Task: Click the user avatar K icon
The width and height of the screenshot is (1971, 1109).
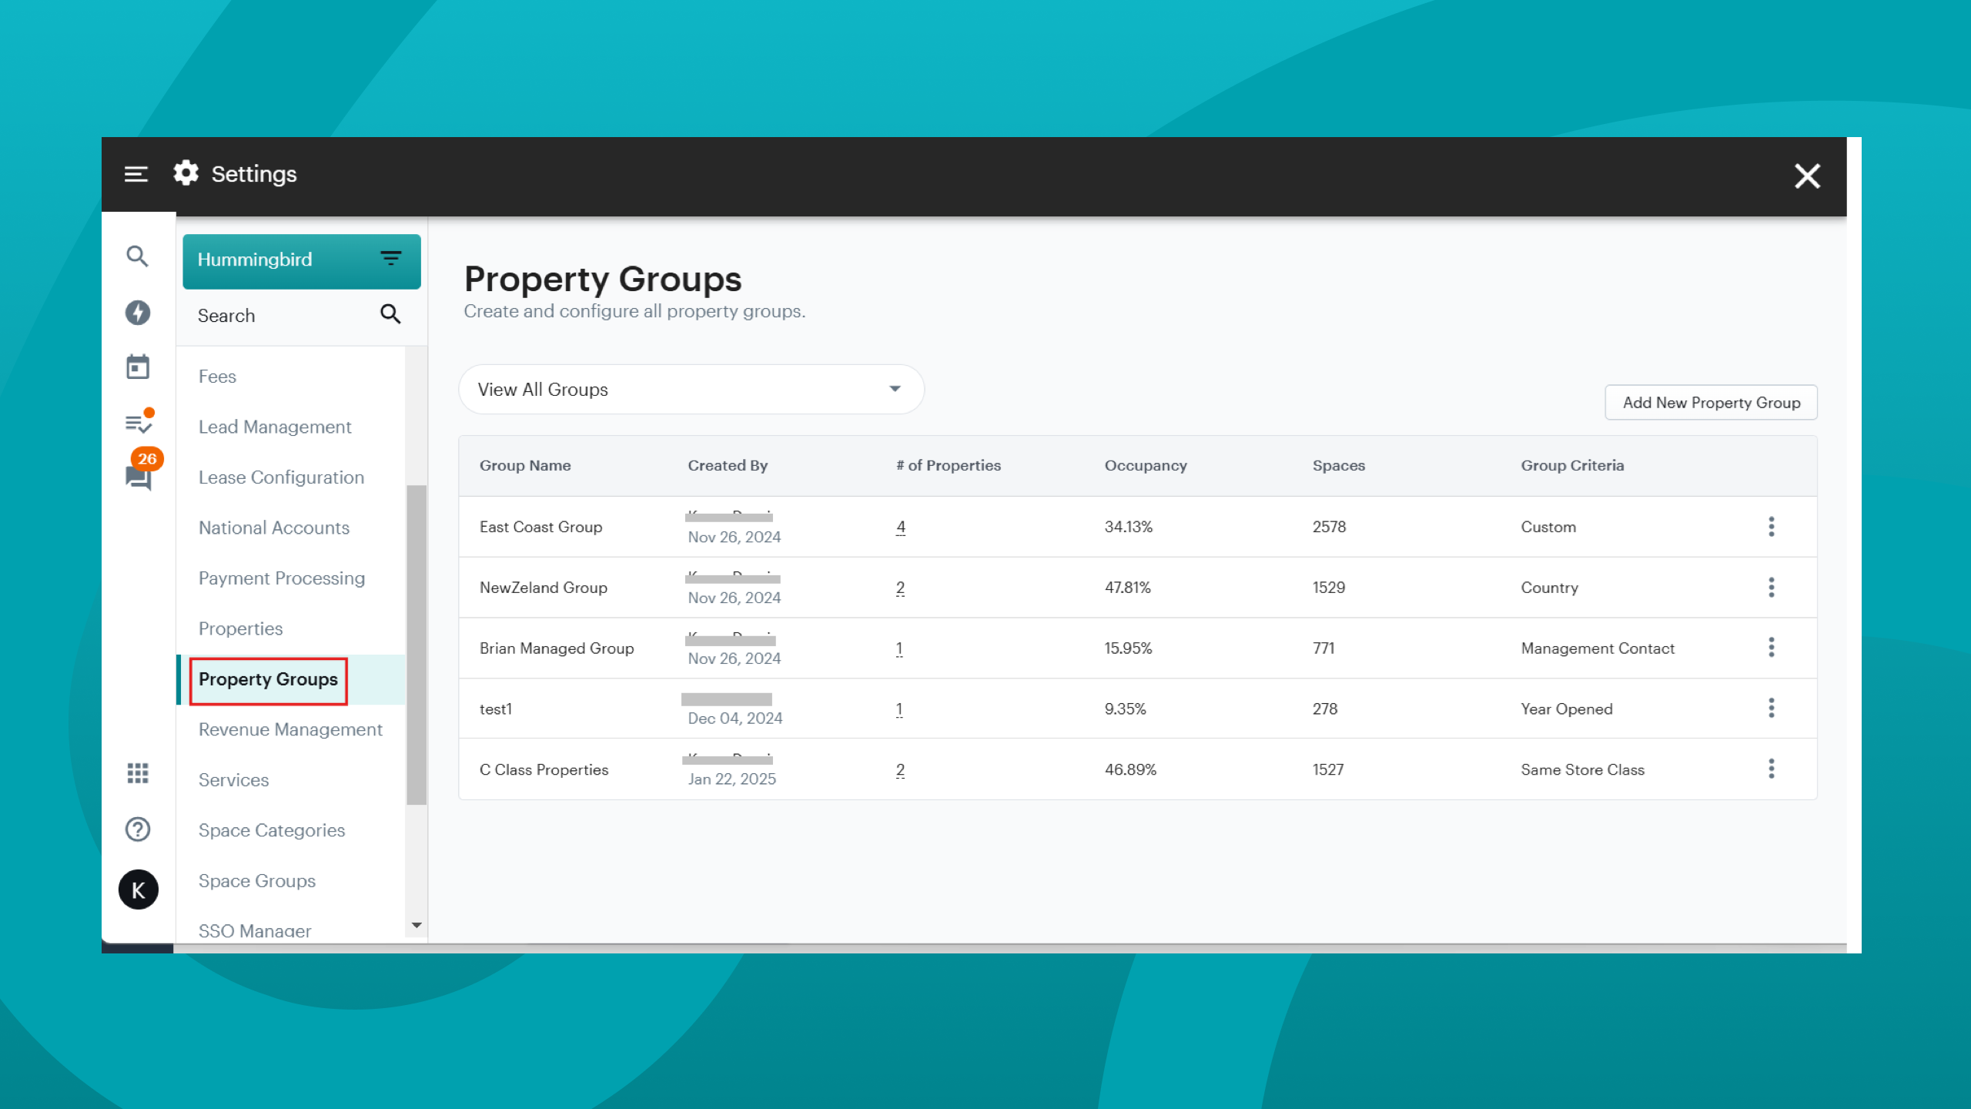Action: (x=137, y=890)
